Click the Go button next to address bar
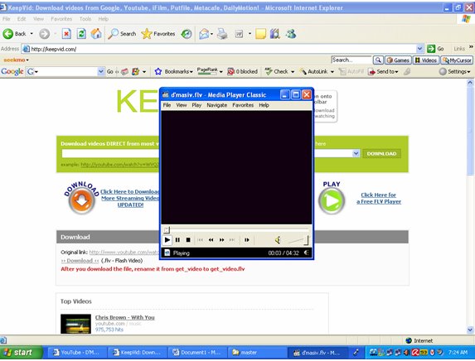 coord(435,49)
